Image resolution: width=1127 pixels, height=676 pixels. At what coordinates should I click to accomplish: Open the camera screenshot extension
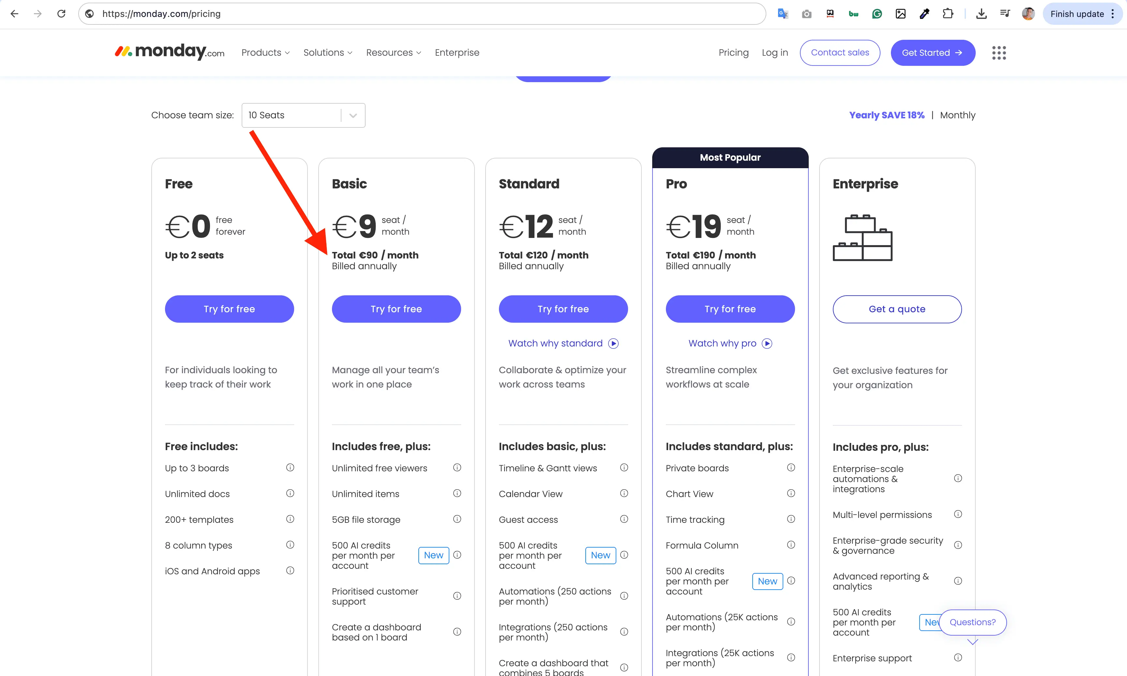click(x=807, y=14)
